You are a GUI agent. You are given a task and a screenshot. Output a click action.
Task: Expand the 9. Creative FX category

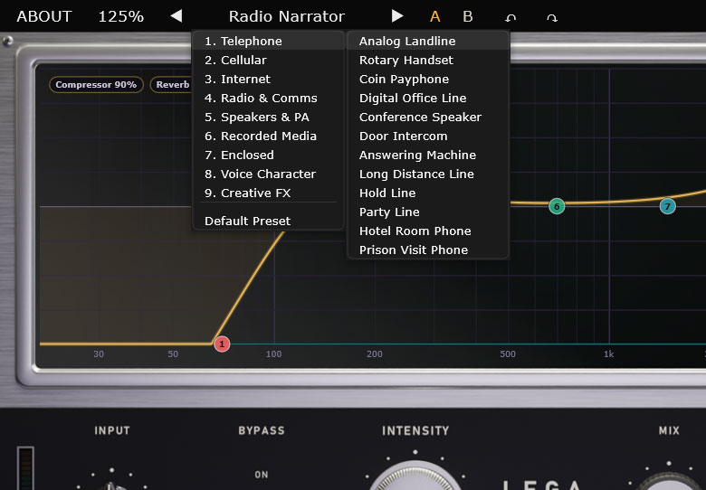(268, 193)
